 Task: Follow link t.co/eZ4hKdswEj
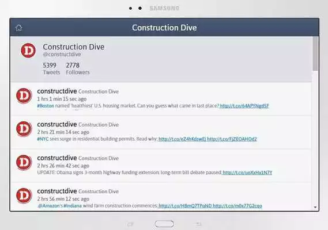182,139
